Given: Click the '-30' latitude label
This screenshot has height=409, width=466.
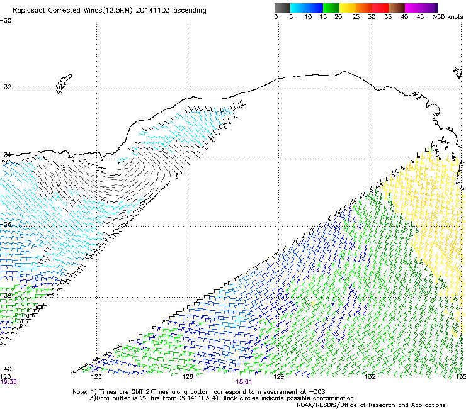Looking at the screenshot, I should tap(6, 21).
